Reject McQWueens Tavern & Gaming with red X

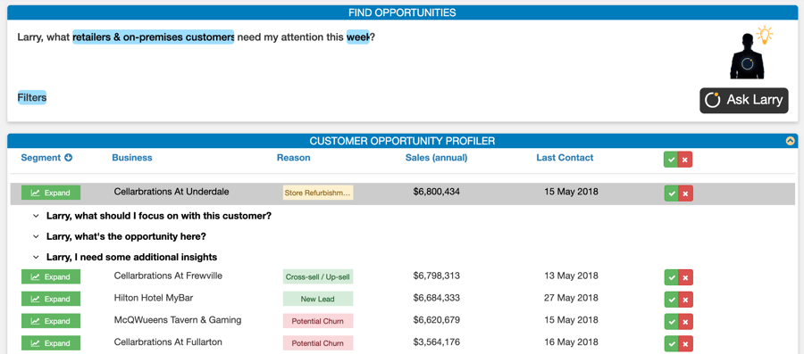tap(685, 321)
